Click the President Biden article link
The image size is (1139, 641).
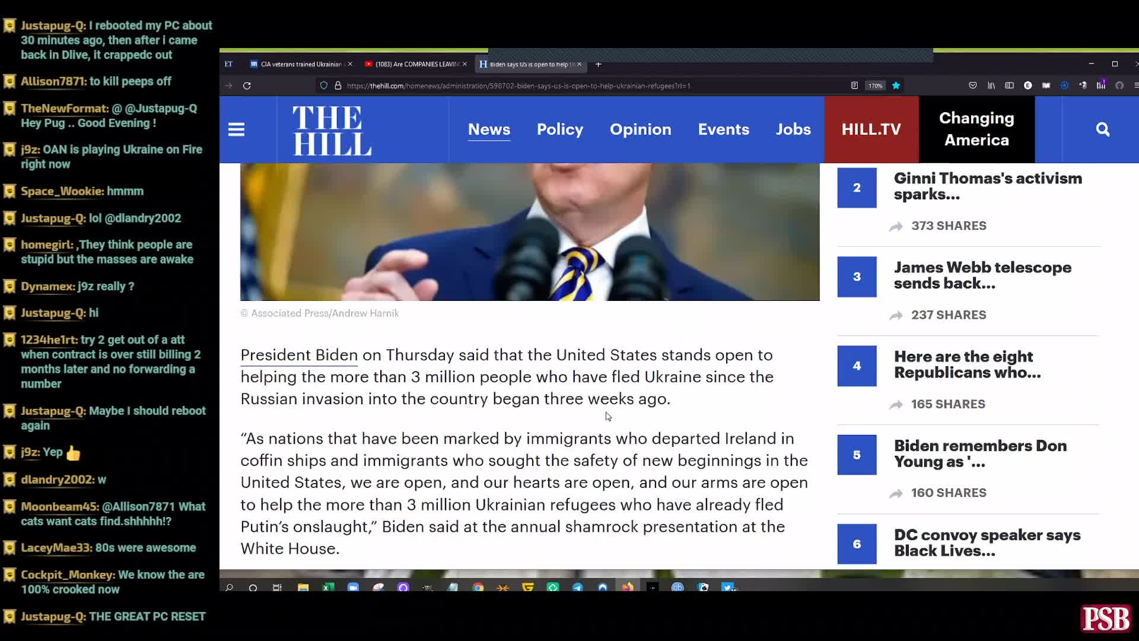click(298, 355)
